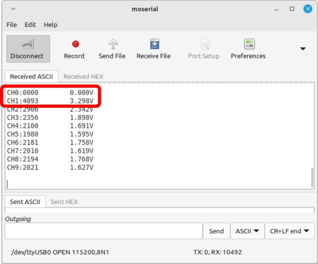This screenshot has width=318, height=264.
Task: Switch to the Received HEX tab
Action: tap(83, 77)
